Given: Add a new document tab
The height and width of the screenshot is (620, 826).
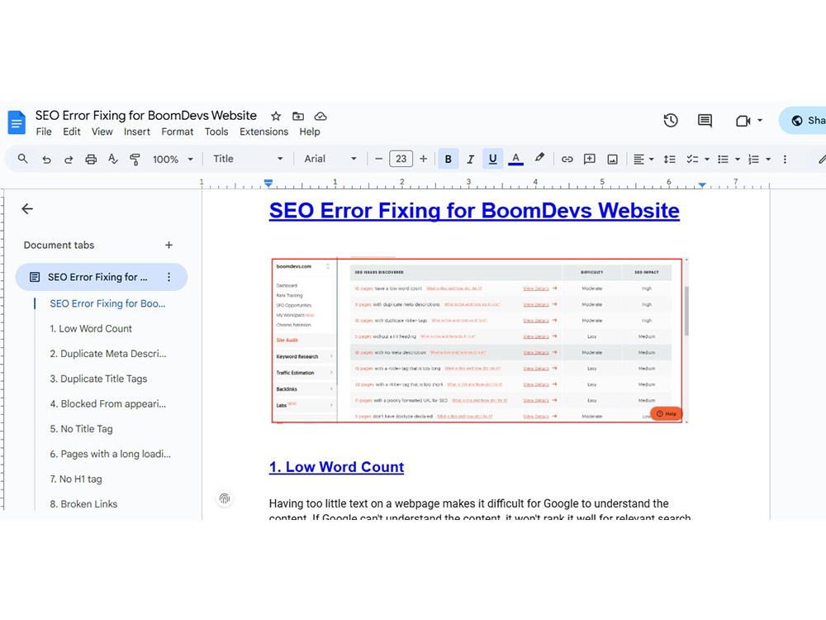Looking at the screenshot, I should click(169, 246).
